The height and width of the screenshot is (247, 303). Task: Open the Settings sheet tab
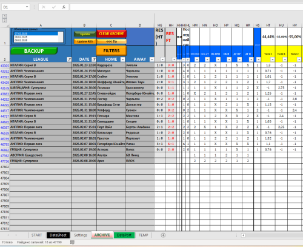(x=81, y=235)
